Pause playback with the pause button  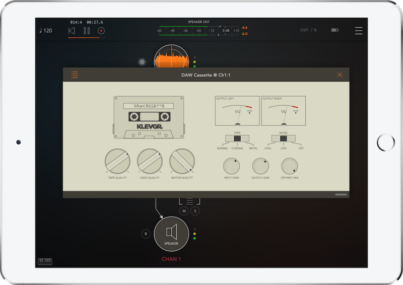(x=87, y=31)
